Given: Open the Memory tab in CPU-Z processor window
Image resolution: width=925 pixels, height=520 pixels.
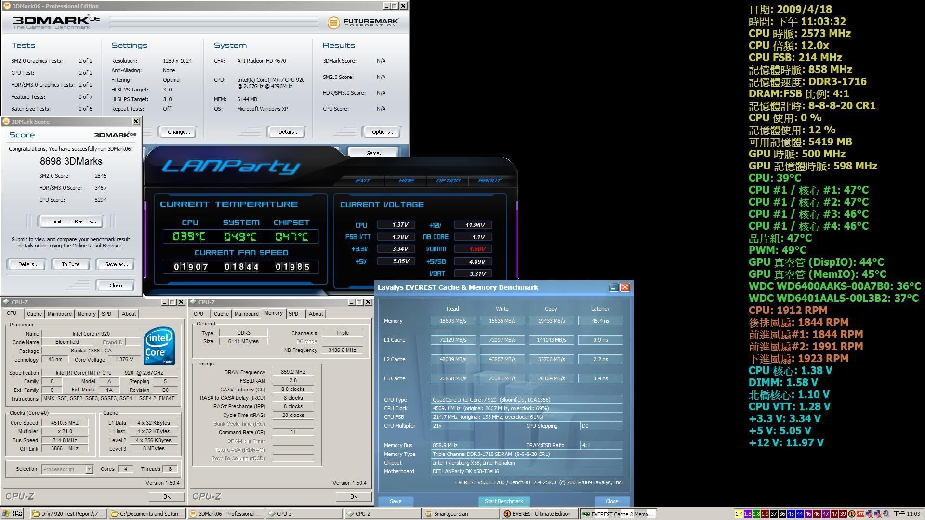Looking at the screenshot, I should click(x=87, y=314).
